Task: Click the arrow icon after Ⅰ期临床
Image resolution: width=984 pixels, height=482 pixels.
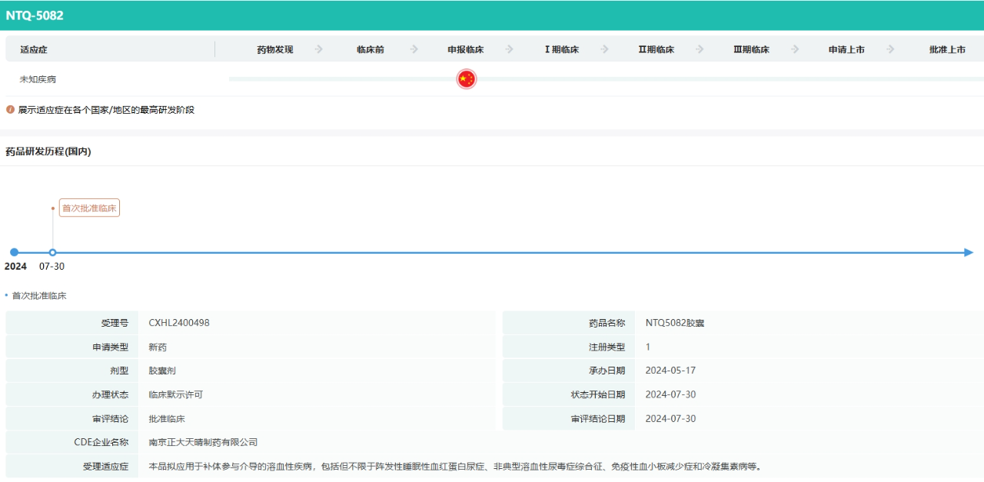Action: click(605, 49)
